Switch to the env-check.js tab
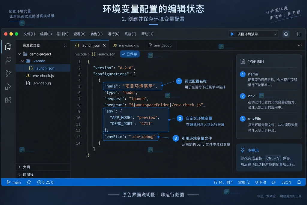Image resolution: width=307 pixels, height=205 pixels. coord(126,45)
